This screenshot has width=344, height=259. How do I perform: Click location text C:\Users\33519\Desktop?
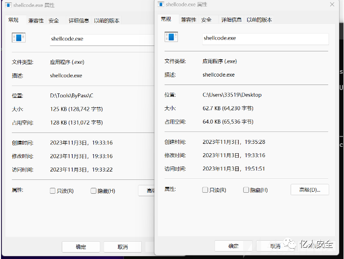coord(232,95)
